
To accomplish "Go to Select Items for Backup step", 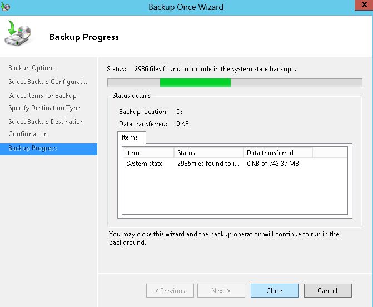I will (42, 96).
